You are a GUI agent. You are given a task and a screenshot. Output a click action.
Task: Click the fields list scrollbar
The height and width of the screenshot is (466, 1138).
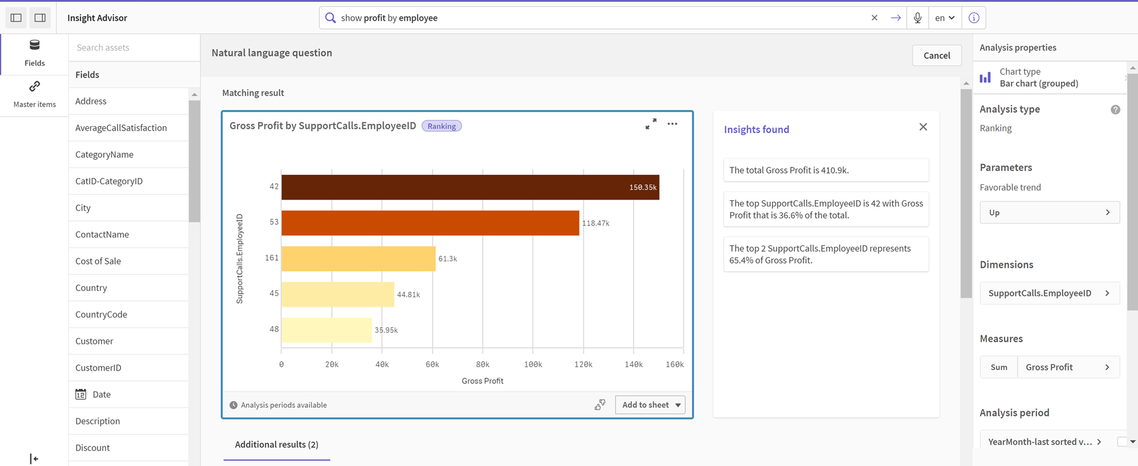click(x=194, y=161)
